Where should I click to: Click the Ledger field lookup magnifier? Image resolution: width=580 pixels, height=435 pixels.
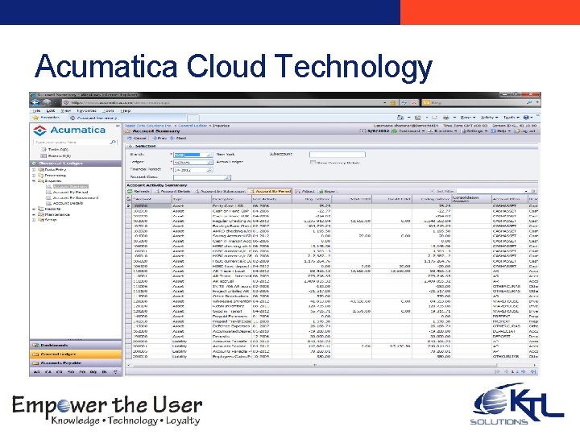pos(209,163)
